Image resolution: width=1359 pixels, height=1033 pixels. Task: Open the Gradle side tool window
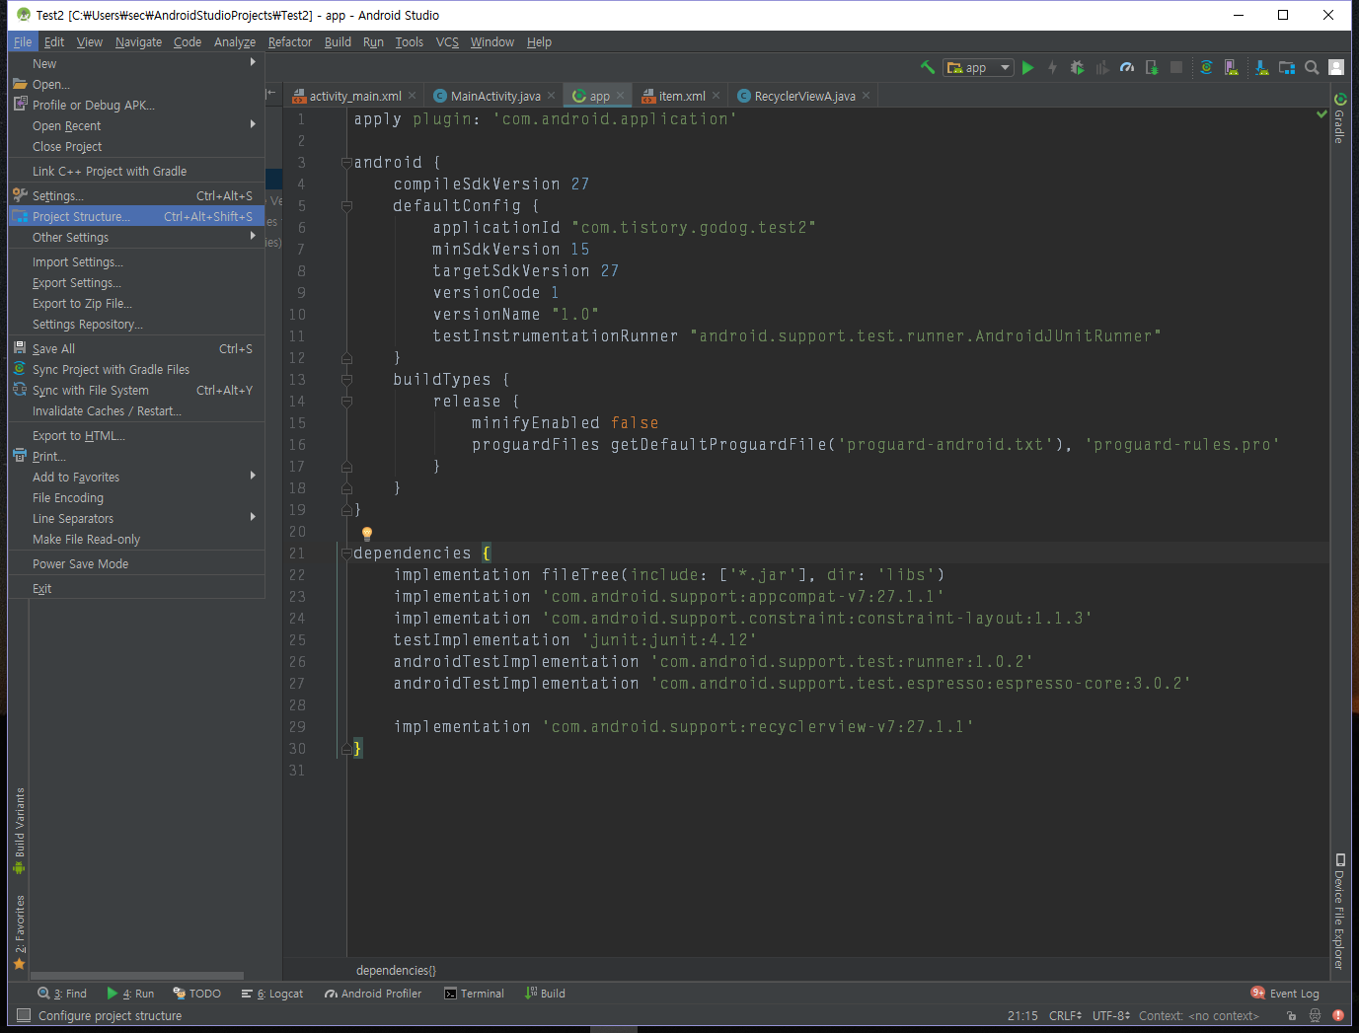pos(1340,118)
